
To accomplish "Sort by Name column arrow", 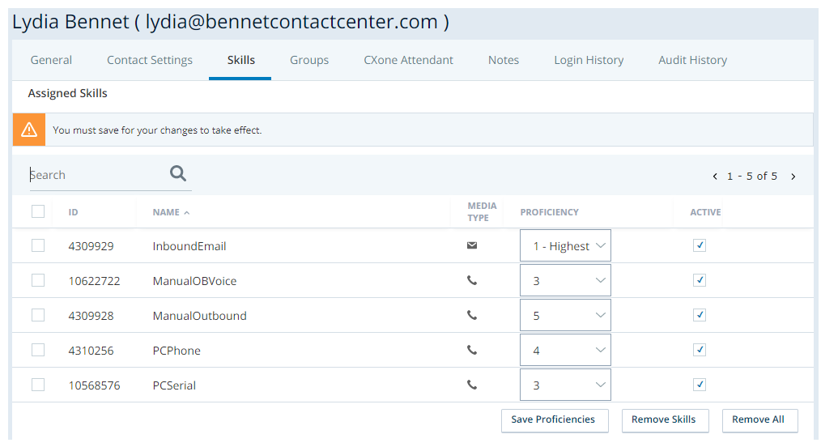I will point(187,212).
